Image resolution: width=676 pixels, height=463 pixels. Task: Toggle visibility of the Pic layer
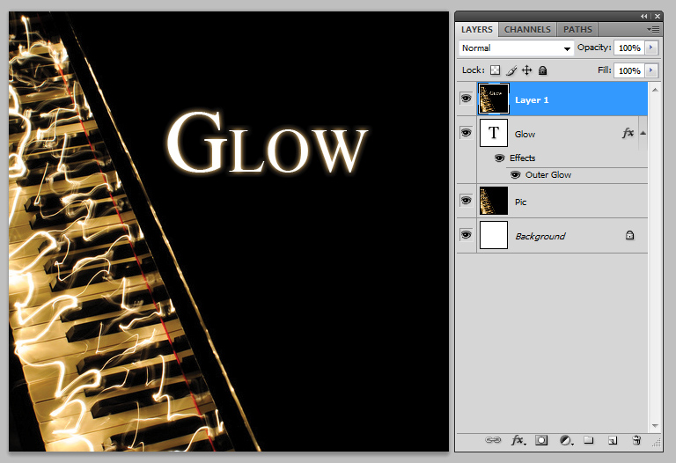coord(466,201)
